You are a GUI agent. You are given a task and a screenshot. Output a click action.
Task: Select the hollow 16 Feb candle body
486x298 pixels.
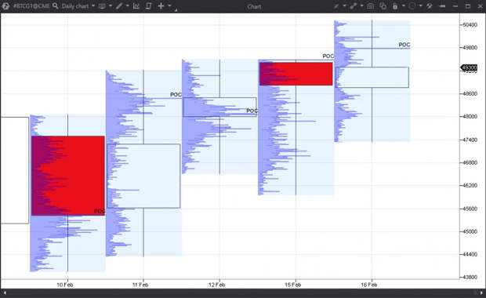pos(372,77)
